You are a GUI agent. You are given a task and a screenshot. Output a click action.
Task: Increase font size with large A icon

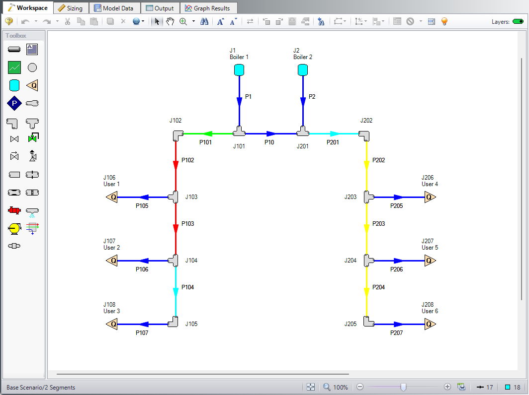tap(221, 21)
